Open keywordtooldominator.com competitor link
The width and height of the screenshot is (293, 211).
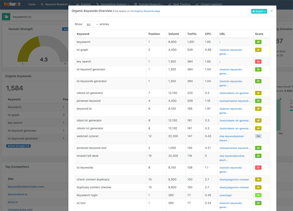[x=26, y=186]
